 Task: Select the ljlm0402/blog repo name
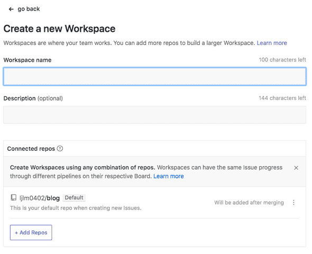pyautogui.click(x=40, y=198)
